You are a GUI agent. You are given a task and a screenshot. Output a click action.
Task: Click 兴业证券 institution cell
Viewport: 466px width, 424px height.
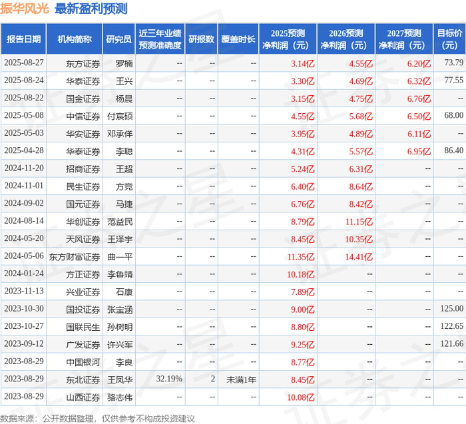83,291
